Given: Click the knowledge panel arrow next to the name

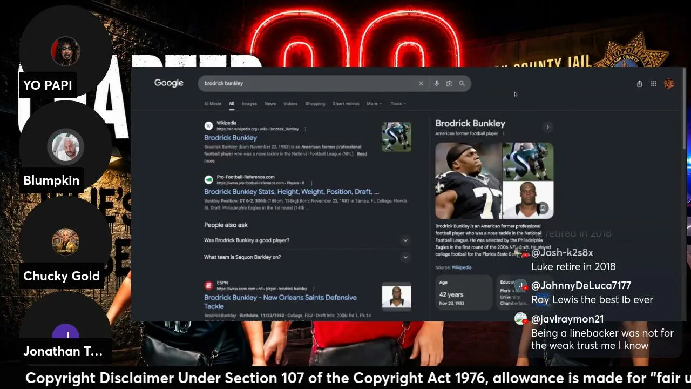Looking at the screenshot, I should 547,127.
